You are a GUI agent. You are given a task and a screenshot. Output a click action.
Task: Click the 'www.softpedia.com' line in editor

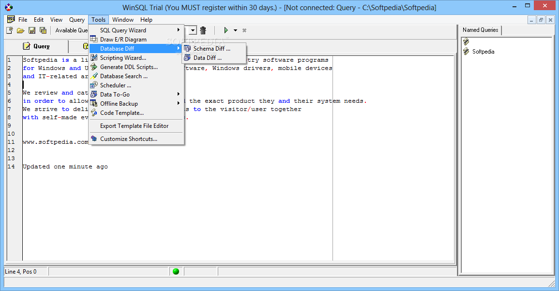(55, 142)
